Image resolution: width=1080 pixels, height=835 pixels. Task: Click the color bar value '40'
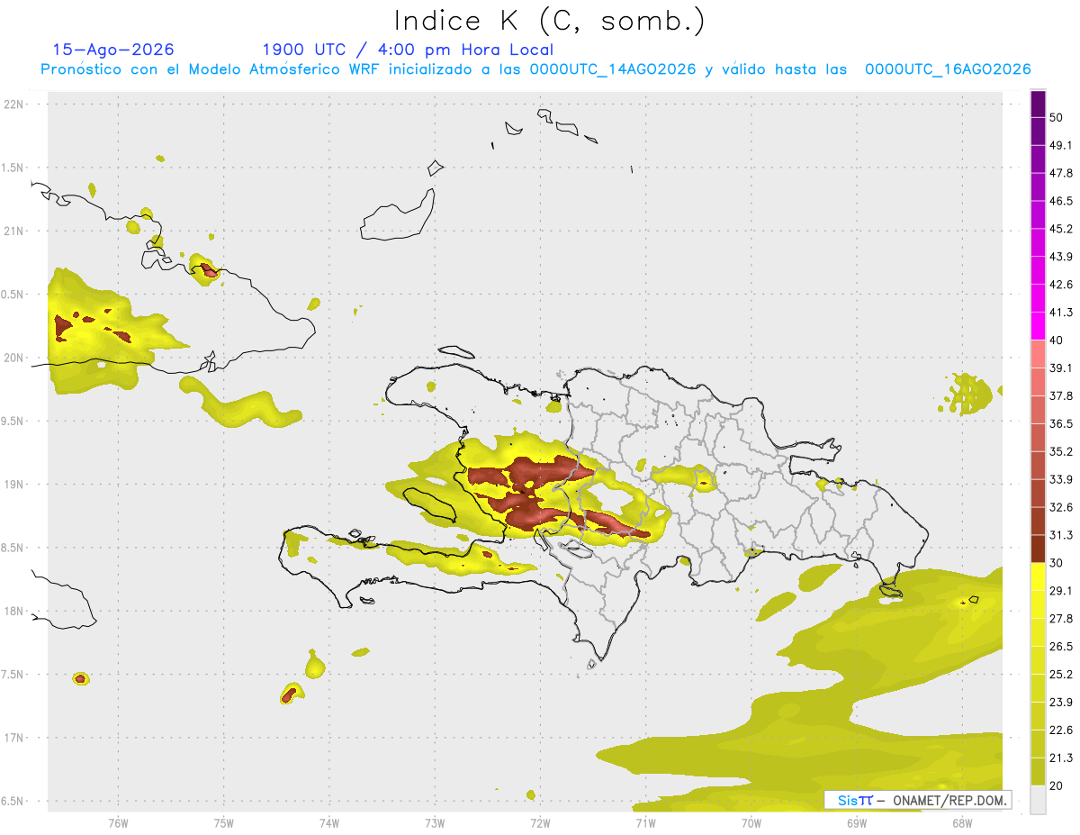[1057, 340]
